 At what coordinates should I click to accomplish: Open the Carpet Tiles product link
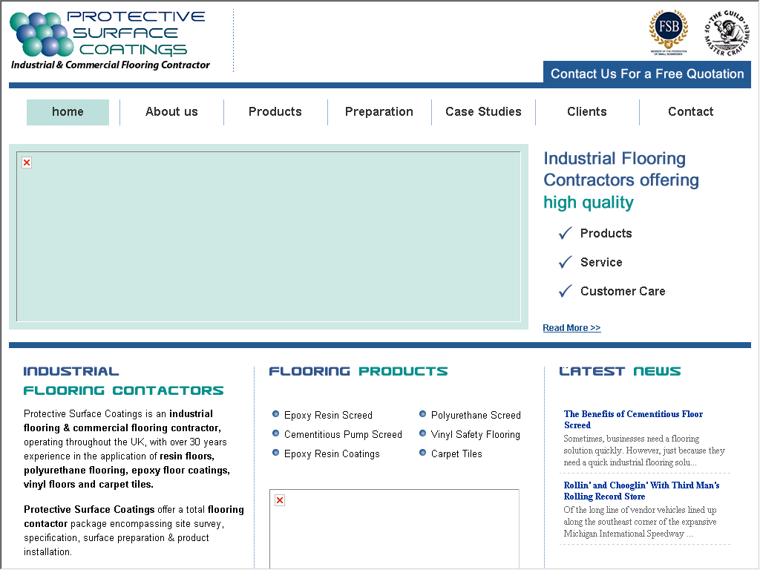(456, 454)
